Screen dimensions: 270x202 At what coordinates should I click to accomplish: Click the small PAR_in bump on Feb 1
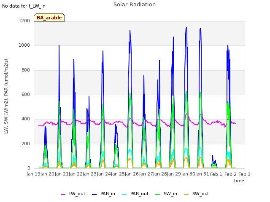213,156
